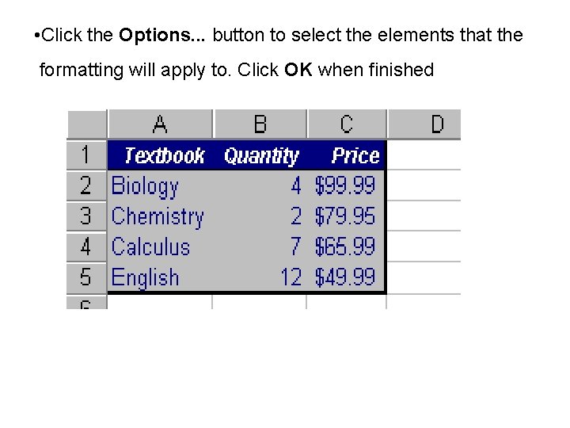Select the $99.99 price cell
Screen dimensions: 570x428
tap(345, 186)
